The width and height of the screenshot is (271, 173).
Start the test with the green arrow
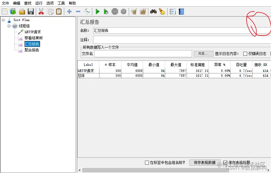(x=97, y=11)
